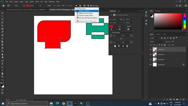Select the Horizontal Type tool

(x=2, y=64)
